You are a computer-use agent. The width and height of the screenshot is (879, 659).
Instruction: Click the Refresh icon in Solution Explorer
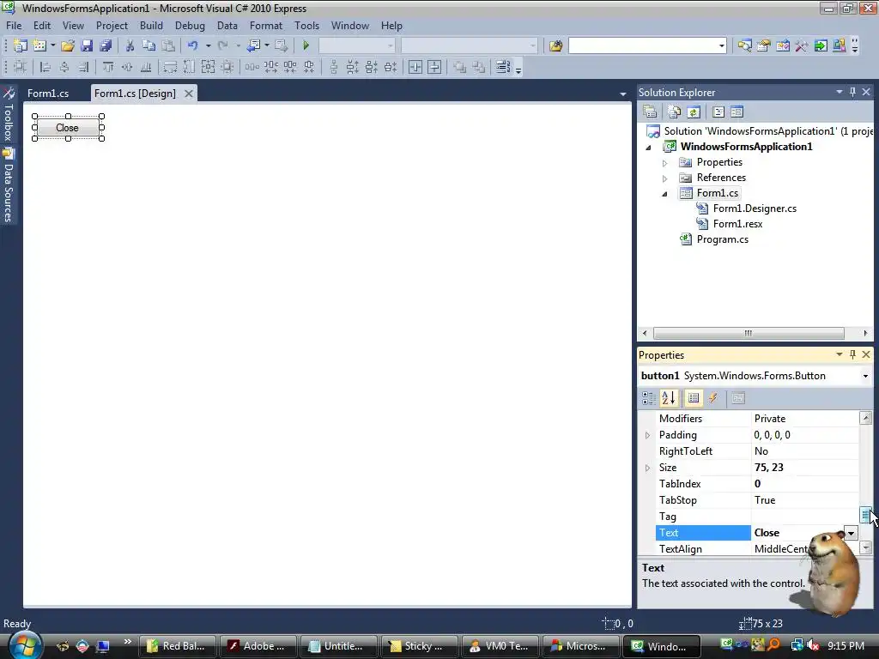point(694,112)
